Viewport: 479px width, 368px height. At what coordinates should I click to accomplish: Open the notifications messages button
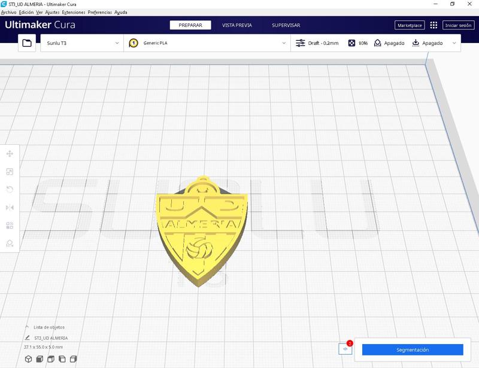(345, 349)
